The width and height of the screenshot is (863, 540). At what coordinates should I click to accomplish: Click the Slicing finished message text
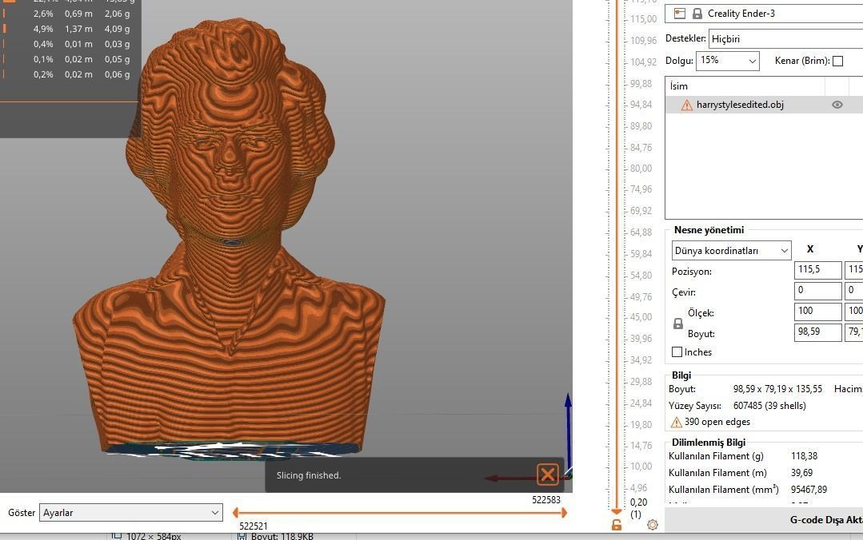point(309,475)
